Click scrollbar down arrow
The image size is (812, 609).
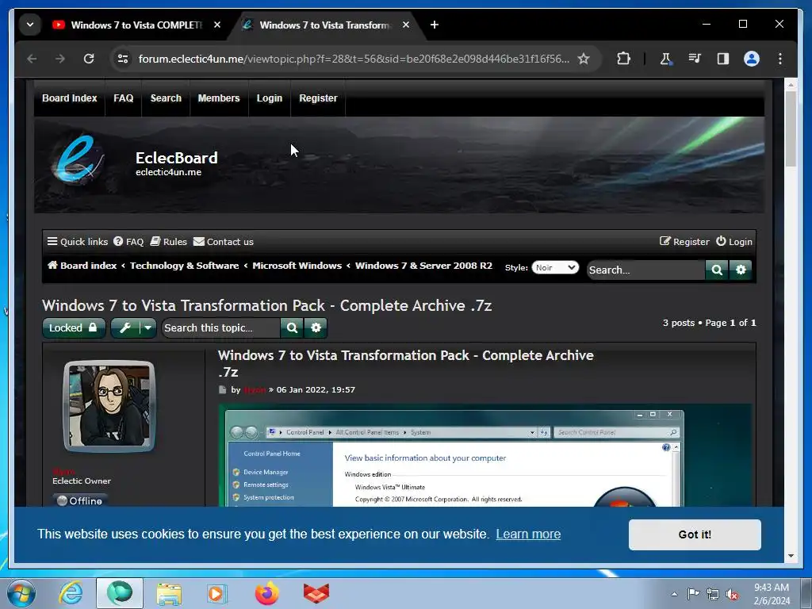pyautogui.click(x=791, y=556)
